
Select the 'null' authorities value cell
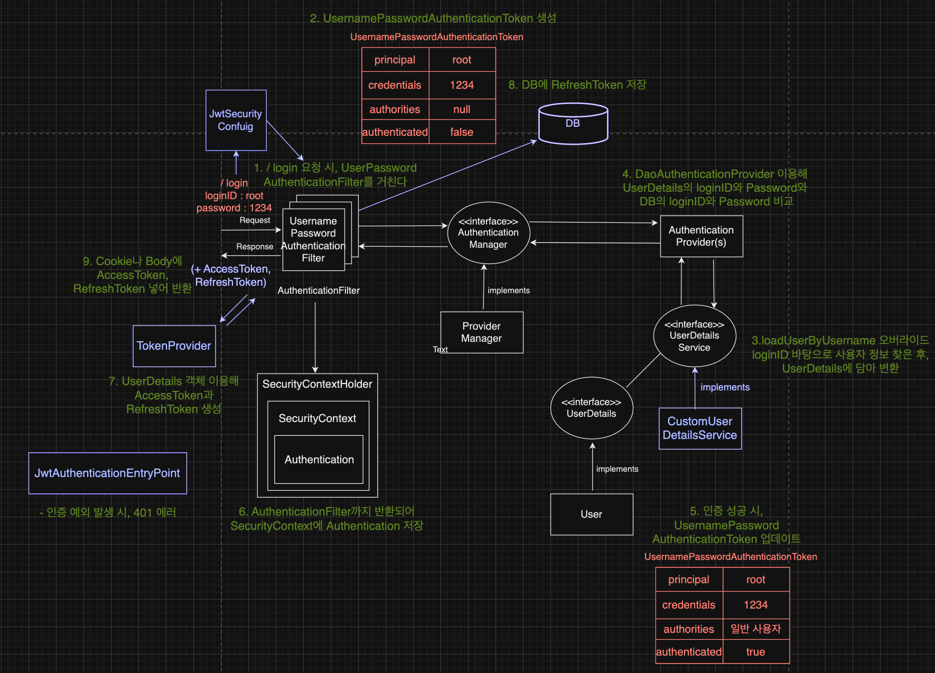pyautogui.click(x=462, y=109)
